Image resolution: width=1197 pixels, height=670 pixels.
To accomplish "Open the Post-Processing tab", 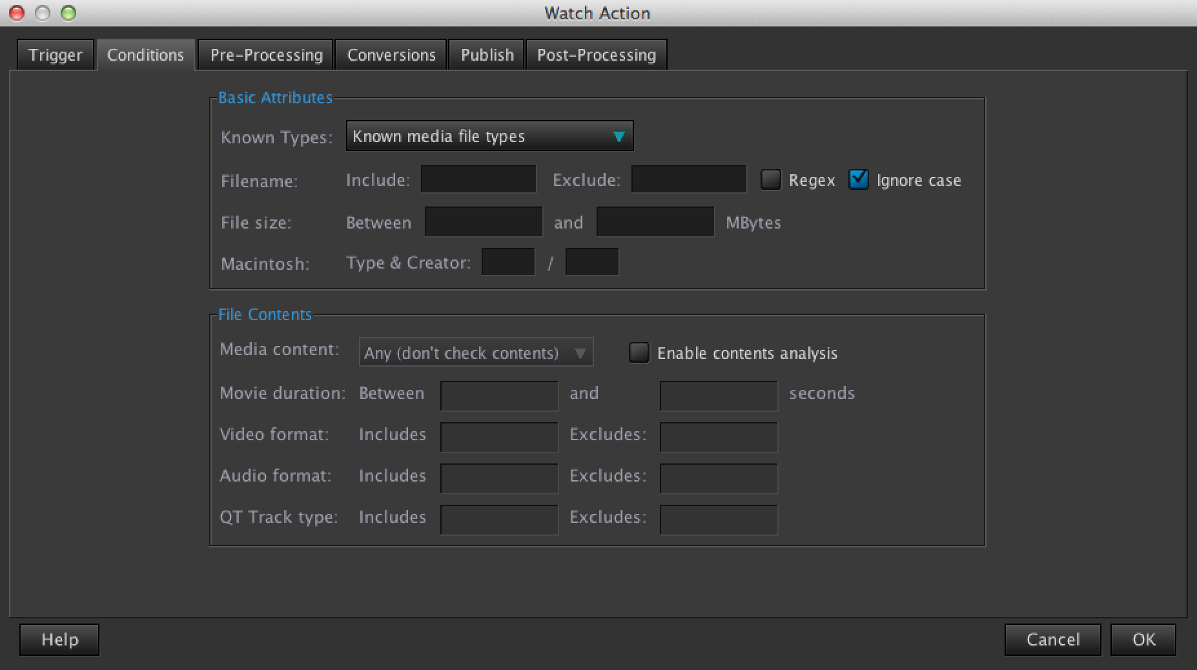I will click(596, 55).
